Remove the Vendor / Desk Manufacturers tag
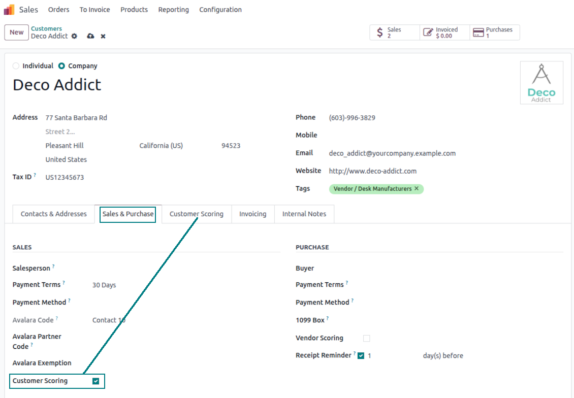 [417, 188]
